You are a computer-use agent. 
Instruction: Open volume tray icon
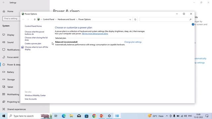pos(185,116)
